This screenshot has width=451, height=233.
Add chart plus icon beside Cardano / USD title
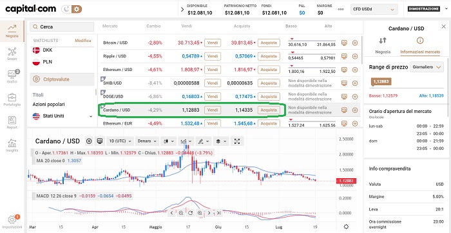tap(89, 141)
